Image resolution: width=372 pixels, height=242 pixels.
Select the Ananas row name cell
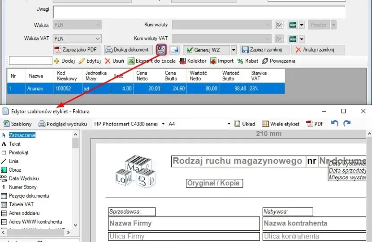coord(39,88)
